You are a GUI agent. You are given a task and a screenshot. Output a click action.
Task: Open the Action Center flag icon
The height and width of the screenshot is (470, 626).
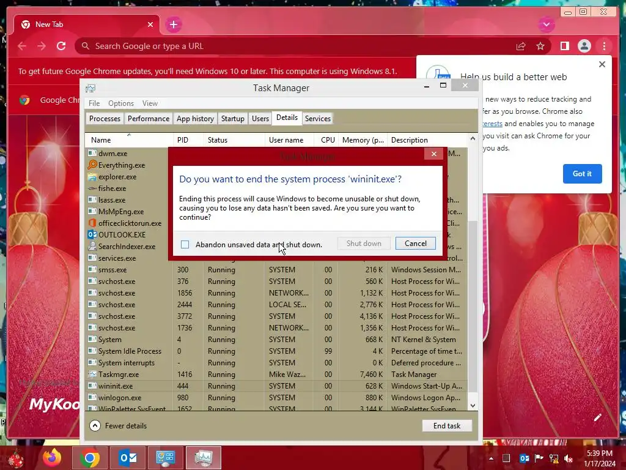tap(539, 458)
